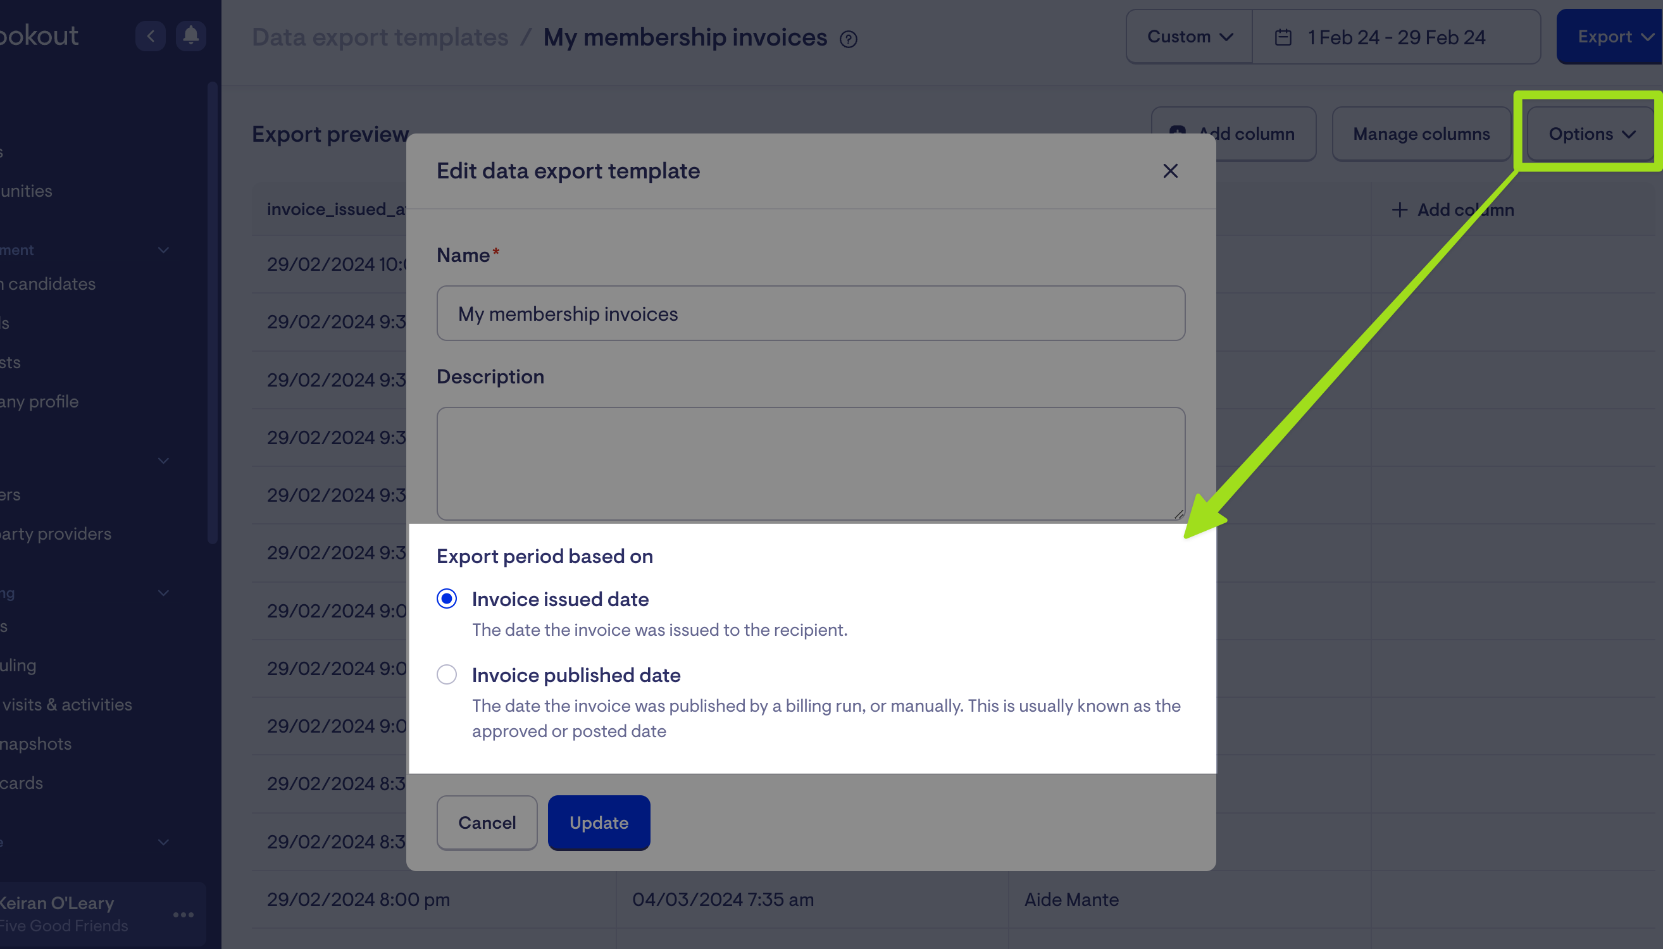Open the Options dropdown
Screen dimensions: 1663x949
[1591, 133]
